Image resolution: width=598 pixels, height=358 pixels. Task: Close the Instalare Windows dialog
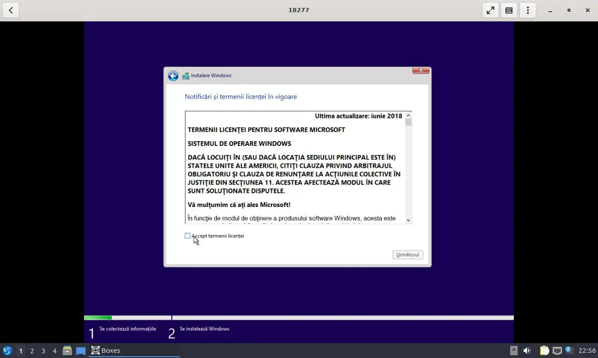pyautogui.click(x=420, y=70)
